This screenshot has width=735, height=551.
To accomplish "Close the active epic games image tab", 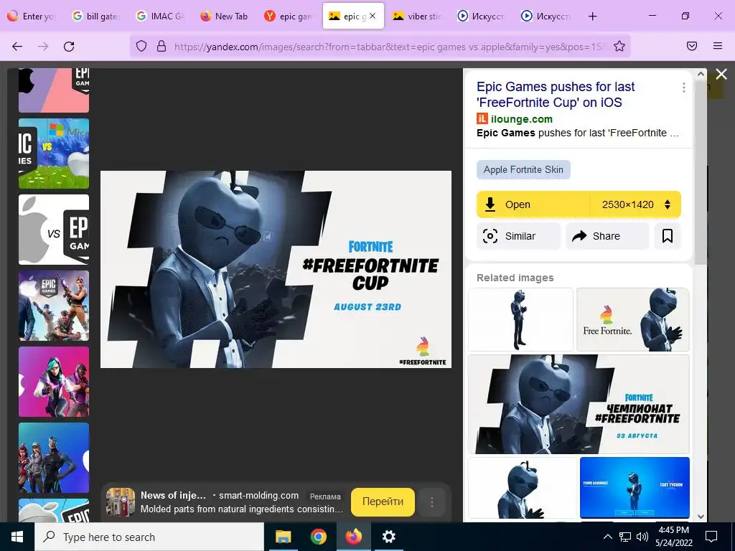I will 373,16.
